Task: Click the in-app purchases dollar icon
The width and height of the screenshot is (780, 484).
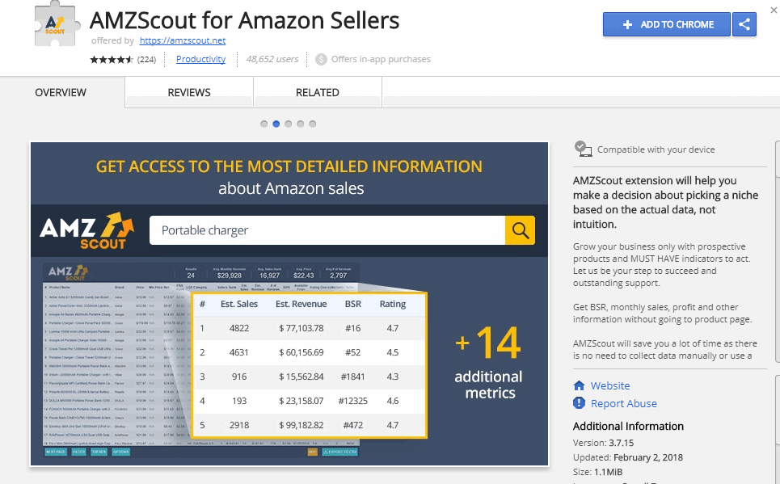Action: 322,59
